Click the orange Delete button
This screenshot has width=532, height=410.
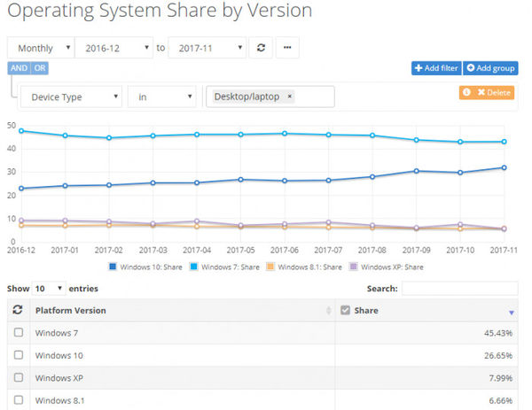click(494, 92)
